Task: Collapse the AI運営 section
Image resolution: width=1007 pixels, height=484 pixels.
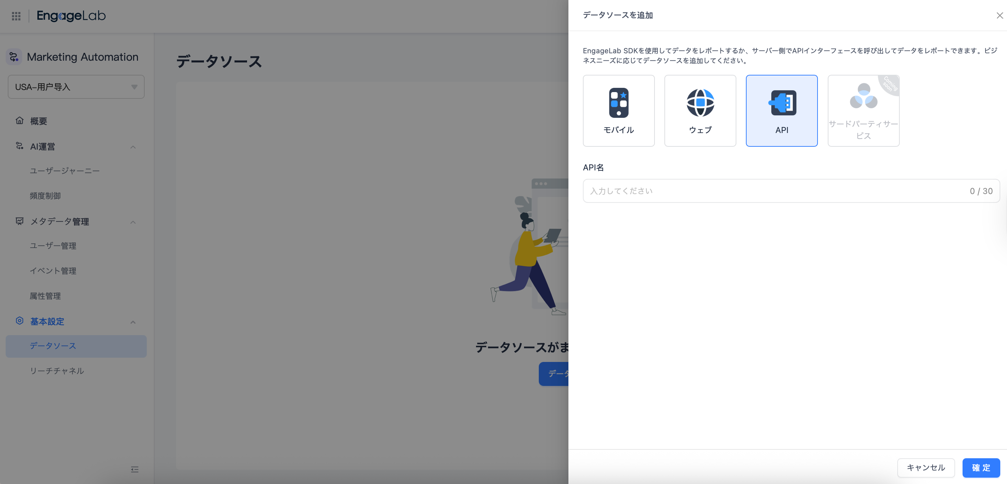Action: coord(133,147)
